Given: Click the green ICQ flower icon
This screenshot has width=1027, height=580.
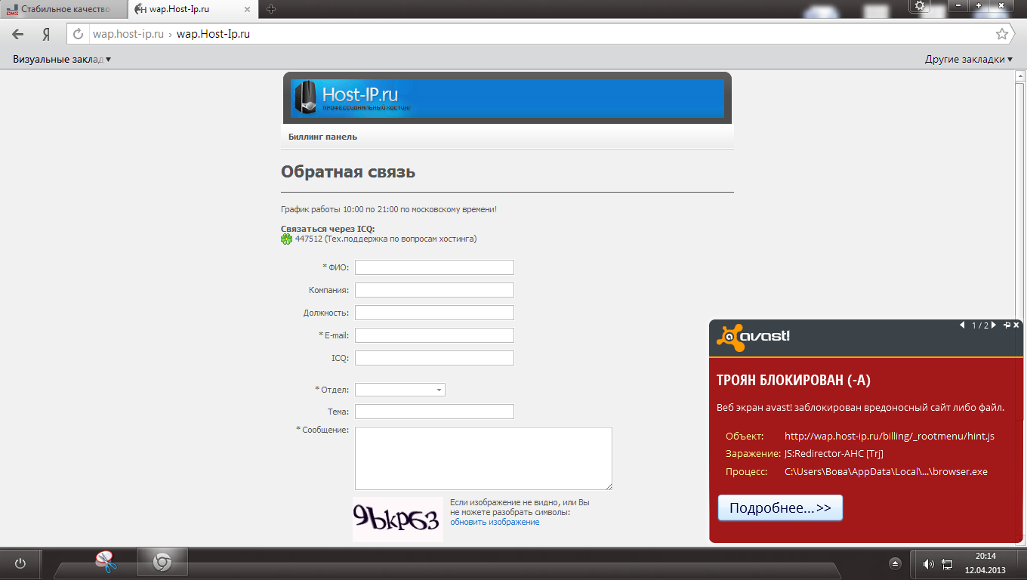Looking at the screenshot, I should 286,239.
